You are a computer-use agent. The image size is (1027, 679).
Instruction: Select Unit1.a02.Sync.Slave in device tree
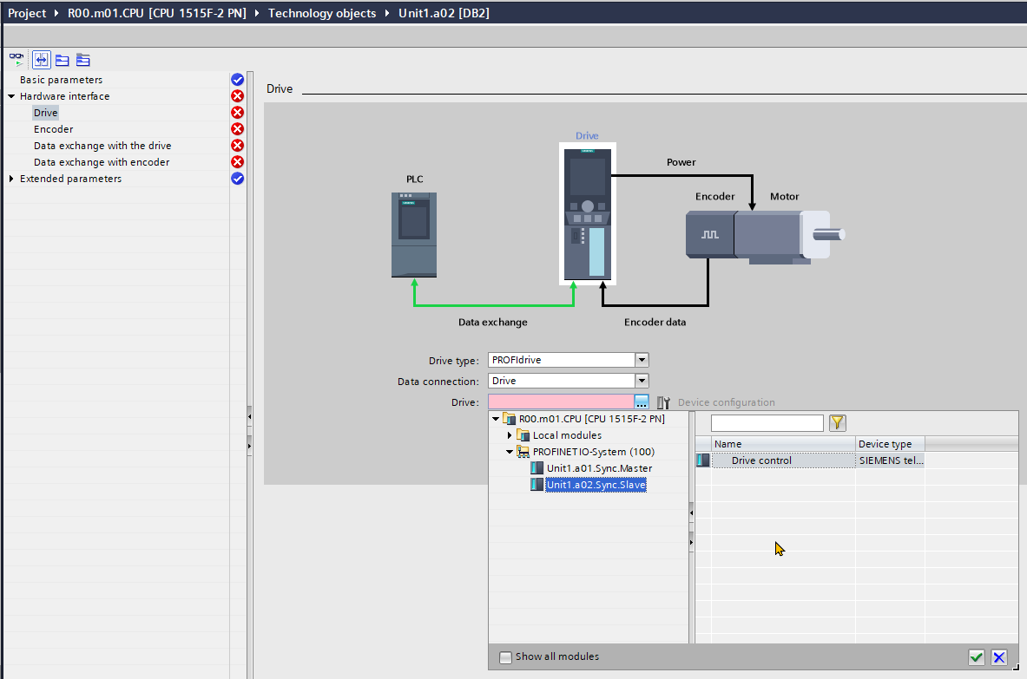596,485
